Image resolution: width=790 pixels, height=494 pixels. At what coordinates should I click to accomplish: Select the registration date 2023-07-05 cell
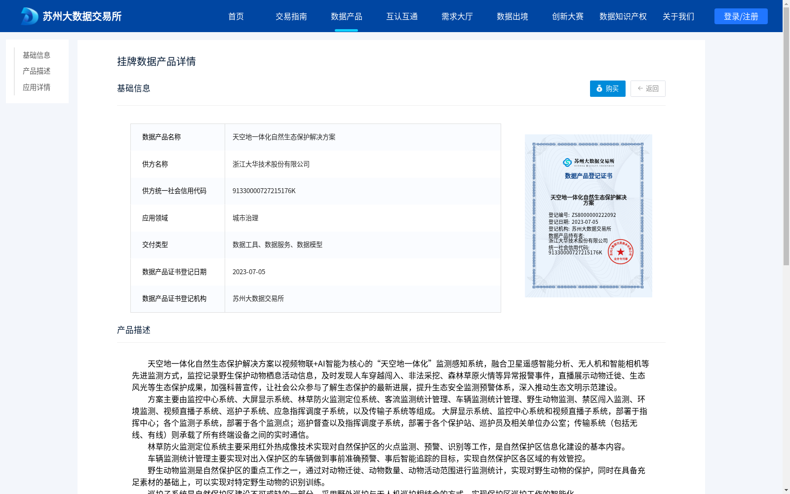click(x=363, y=272)
